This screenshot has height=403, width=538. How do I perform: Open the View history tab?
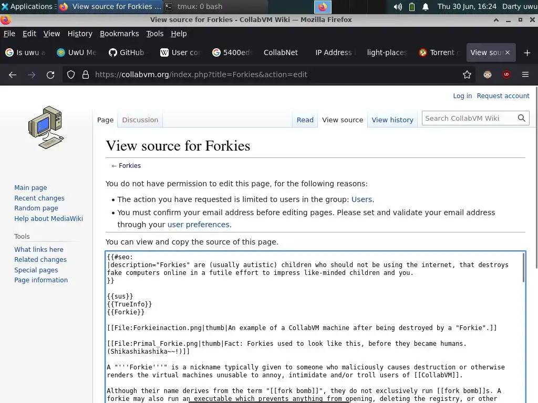(392, 120)
